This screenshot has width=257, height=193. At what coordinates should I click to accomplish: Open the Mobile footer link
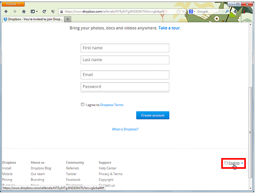(8, 174)
